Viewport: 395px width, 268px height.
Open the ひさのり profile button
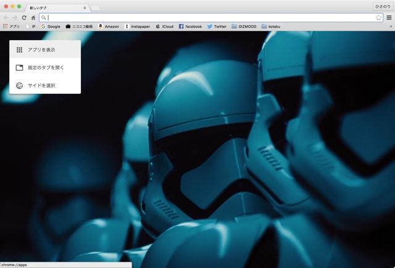tap(383, 7)
